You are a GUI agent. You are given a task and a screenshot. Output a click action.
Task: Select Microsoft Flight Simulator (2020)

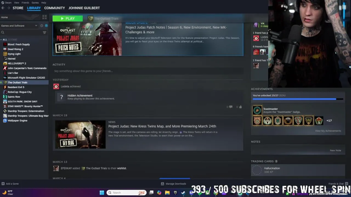26,78
